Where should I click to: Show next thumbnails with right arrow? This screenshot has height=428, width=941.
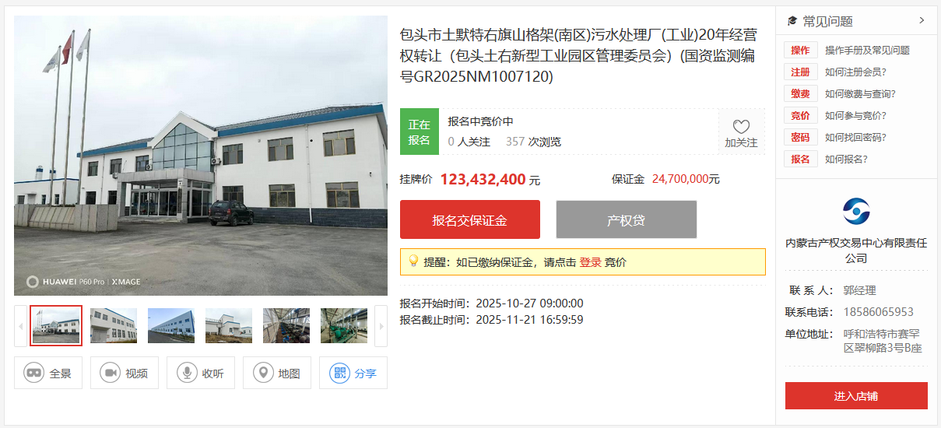[381, 325]
